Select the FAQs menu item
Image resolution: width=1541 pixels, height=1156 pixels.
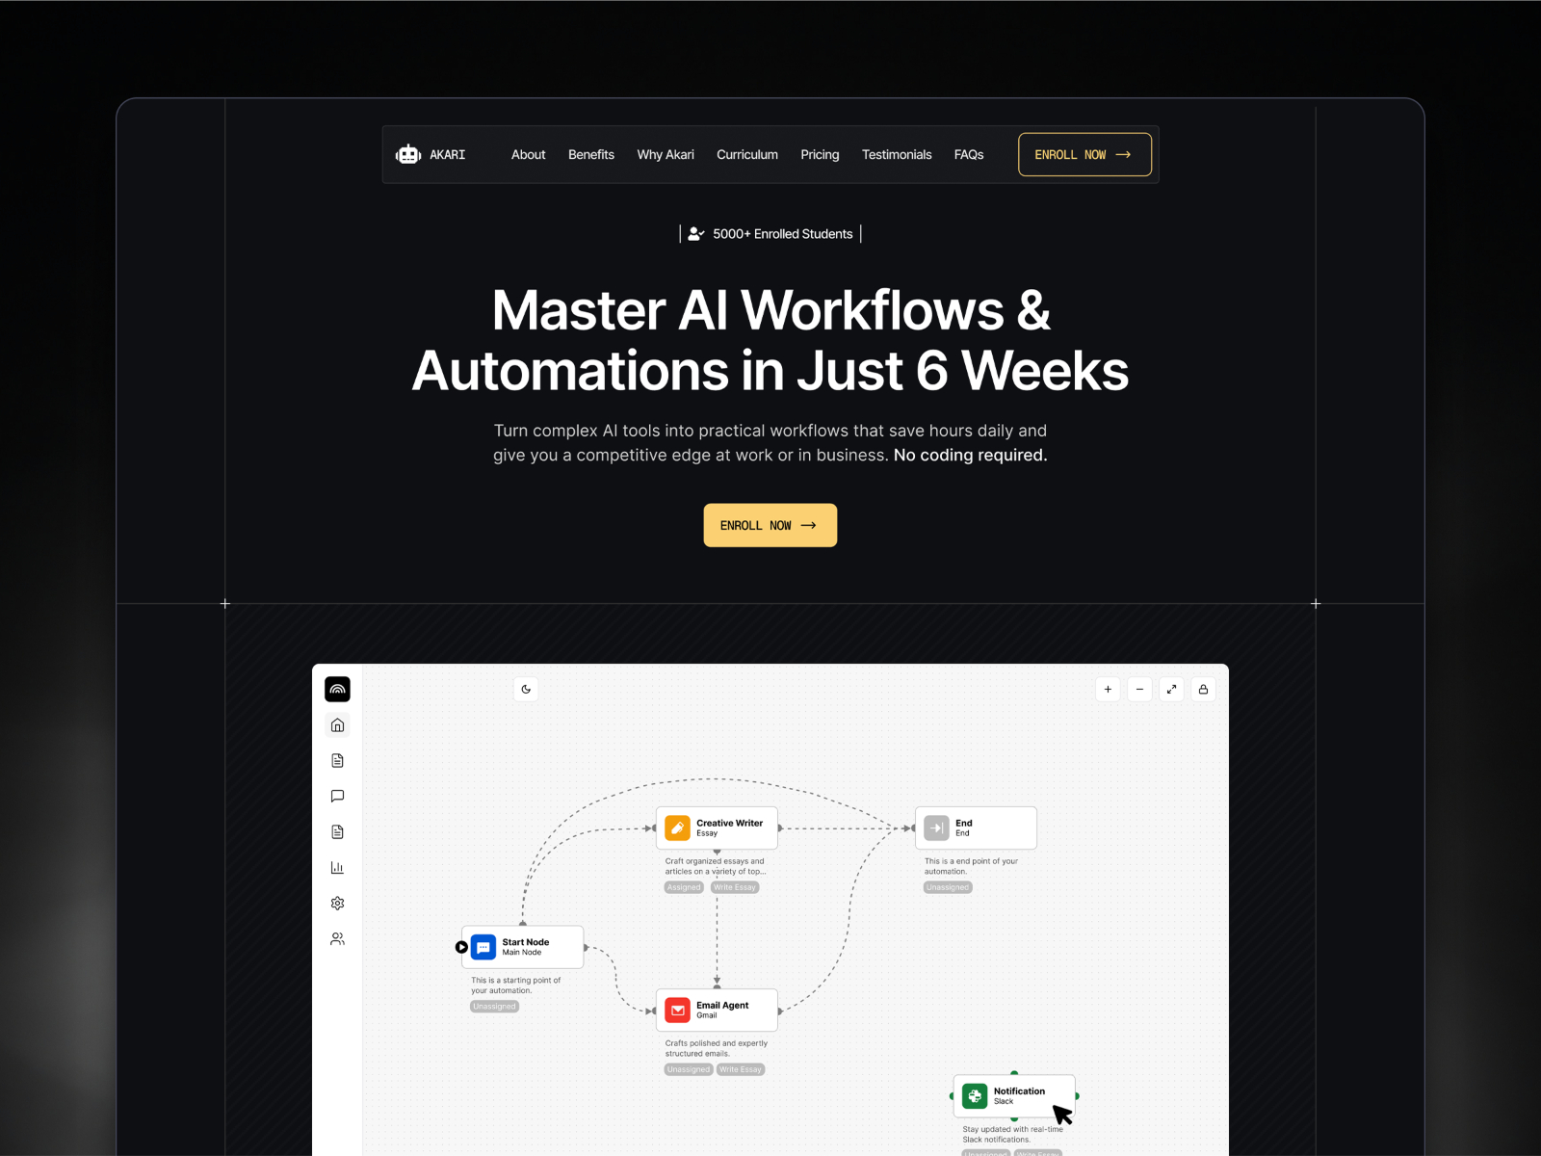pos(969,154)
